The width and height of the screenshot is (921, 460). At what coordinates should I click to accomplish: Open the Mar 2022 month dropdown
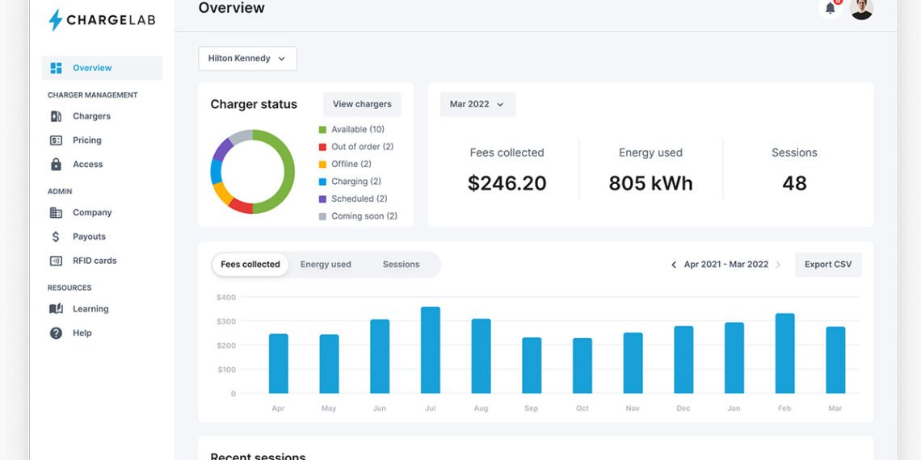477,104
